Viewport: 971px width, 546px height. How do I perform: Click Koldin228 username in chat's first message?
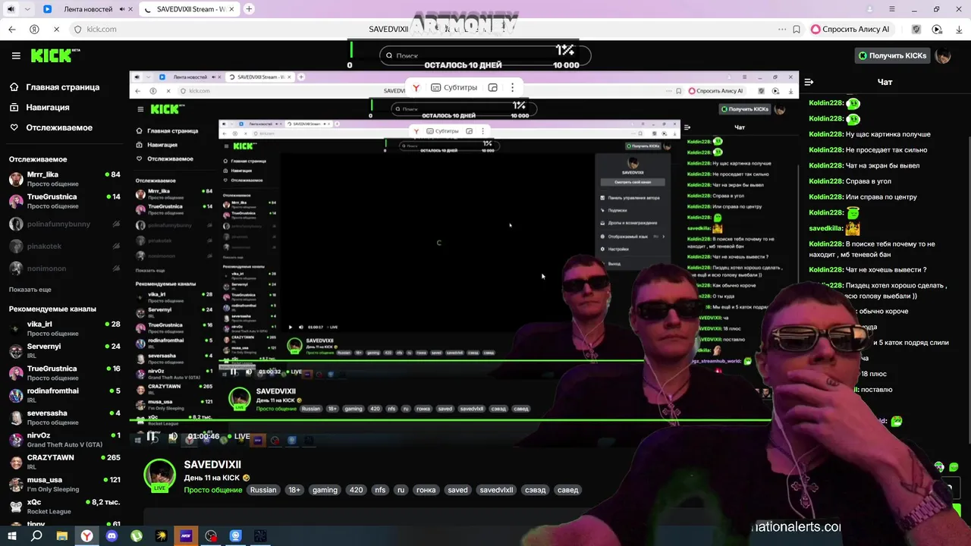click(x=826, y=103)
